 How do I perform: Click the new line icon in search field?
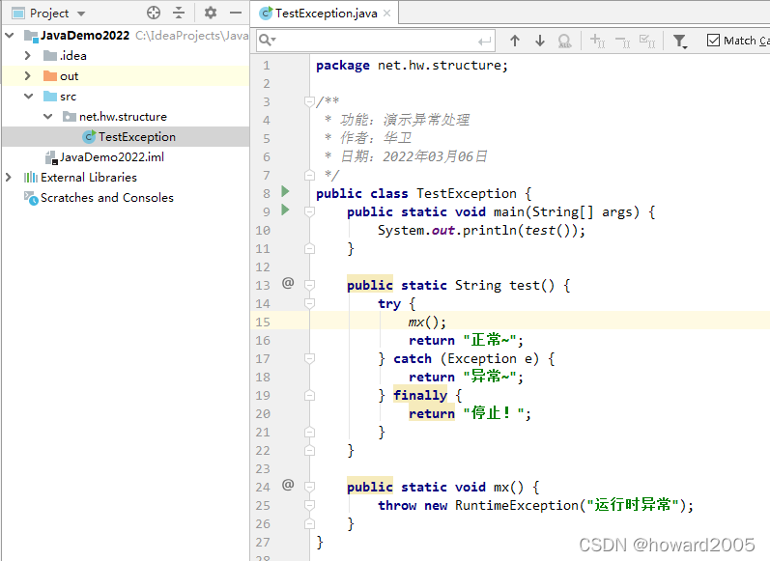(x=484, y=41)
